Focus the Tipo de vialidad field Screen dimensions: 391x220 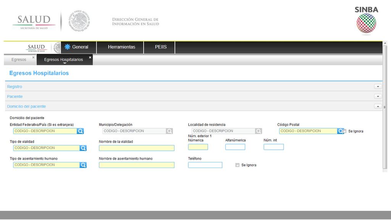[x=47, y=148]
